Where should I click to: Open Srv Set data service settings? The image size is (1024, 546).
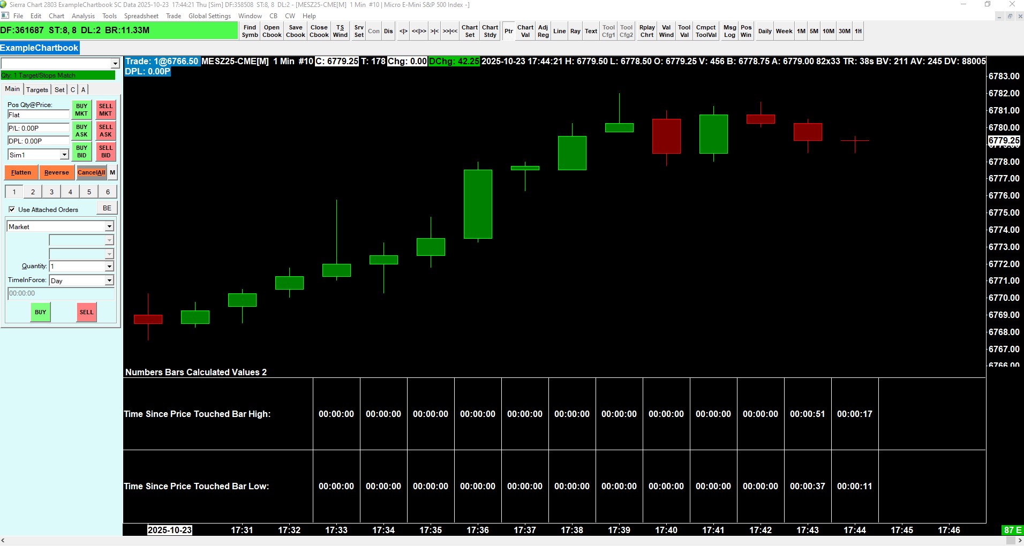coord(359,31)
